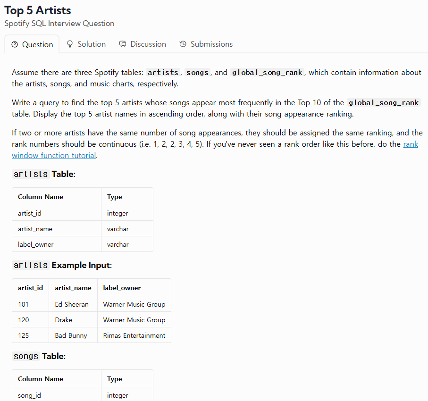The image size is (428, 401).
Task: Click the Rimas Entertainment label cell
Action: tap(134, 335)
